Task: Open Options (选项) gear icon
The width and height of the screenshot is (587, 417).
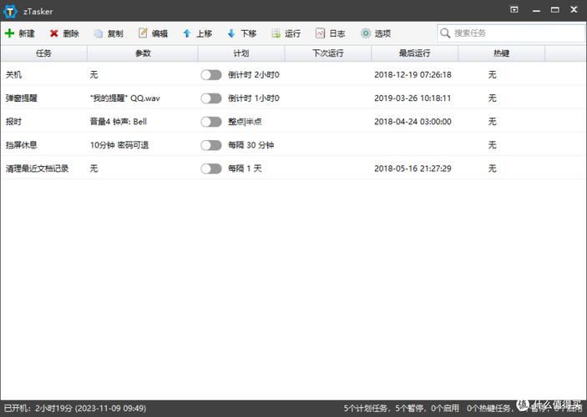Action: click(366, 33)
